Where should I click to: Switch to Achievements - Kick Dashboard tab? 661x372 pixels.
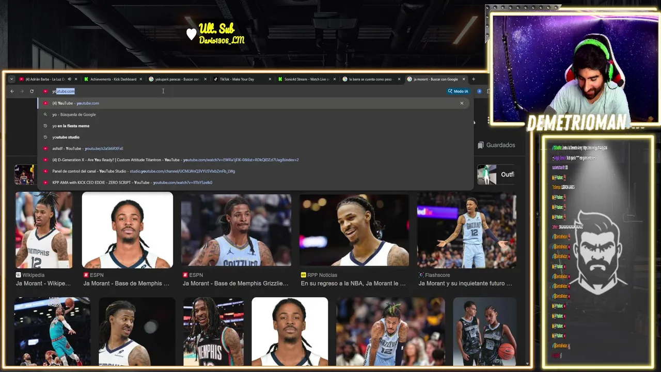[x=113, y=79]
